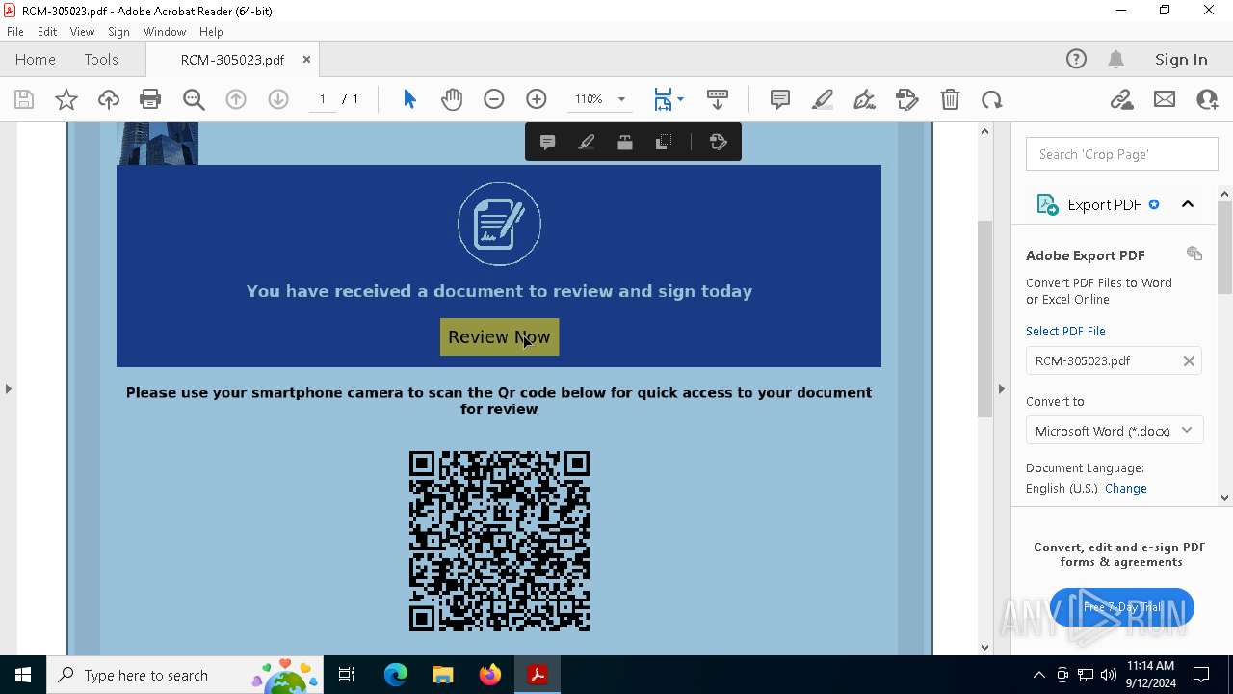Viewport: 1233px width, 694px height.
Task: Click the Review Now button
Action: (499, 337)
